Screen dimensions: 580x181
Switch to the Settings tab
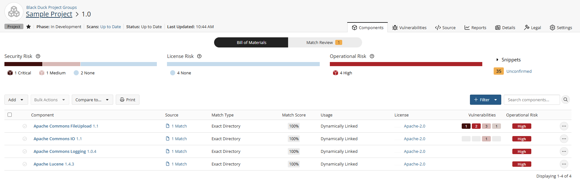coord(561,28)
